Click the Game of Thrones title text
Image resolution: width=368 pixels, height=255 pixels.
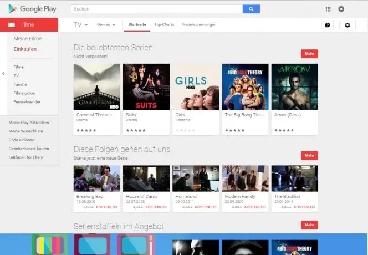pos(94,115)
